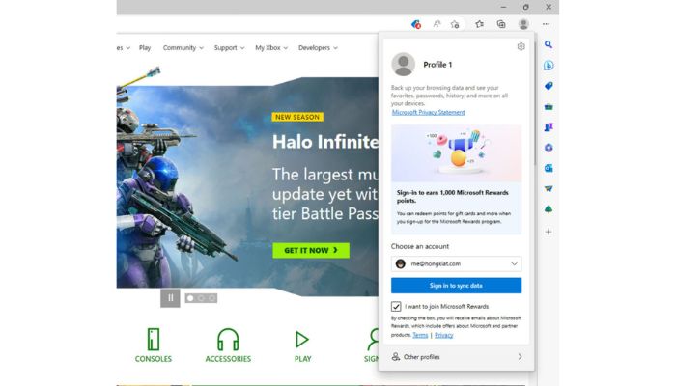Expand the Developers menu
The height and width of the screenshot is (386, 676).
pos(318,48)
